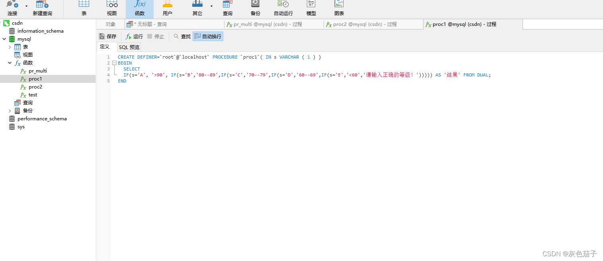The width and height of the screenshot is (603, 261).
Task: Switch to the proc1 @mysql tab
Action: point(473,24)
